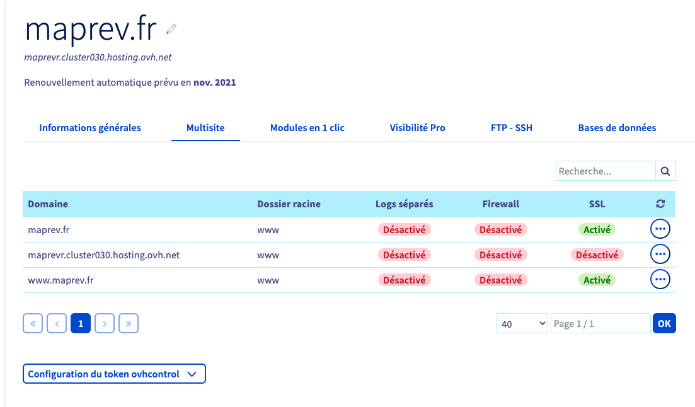Jump to the last page with double-right arrow
695x407 pixels.
click(129, 323)
